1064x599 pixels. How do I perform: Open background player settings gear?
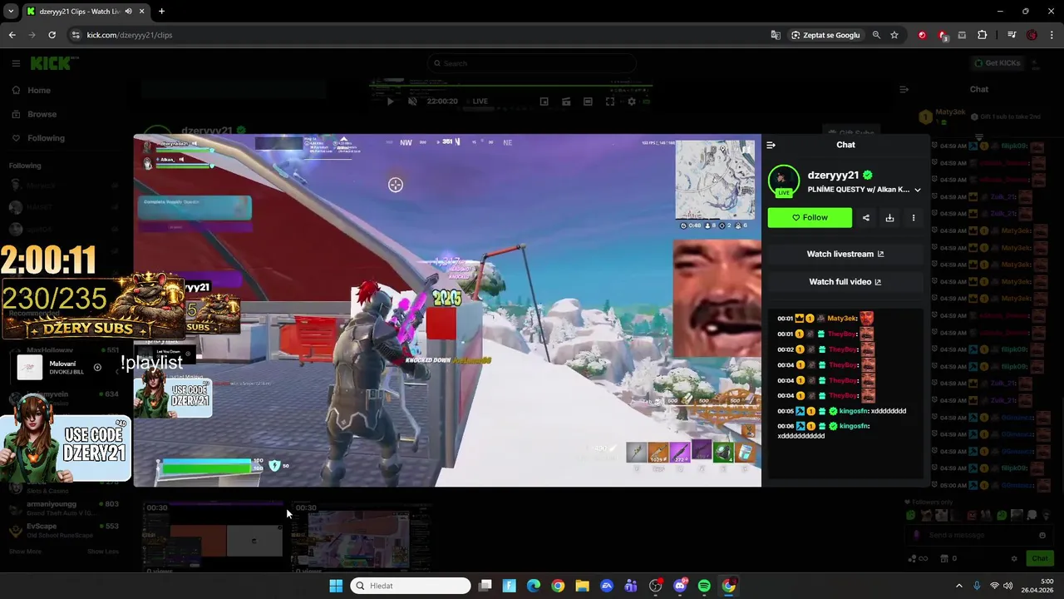coord(632,101)
